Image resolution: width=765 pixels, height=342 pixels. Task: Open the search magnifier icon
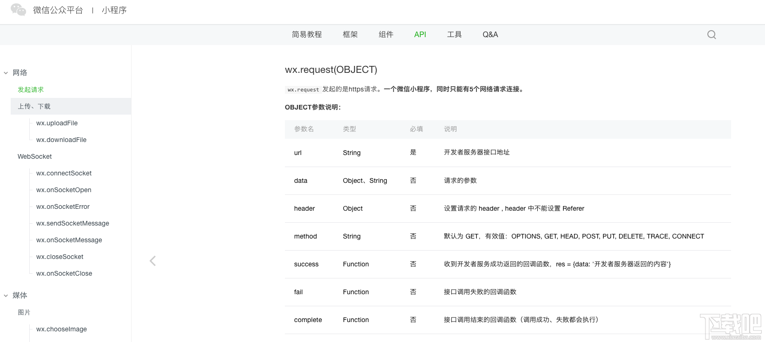coord(712,34)
